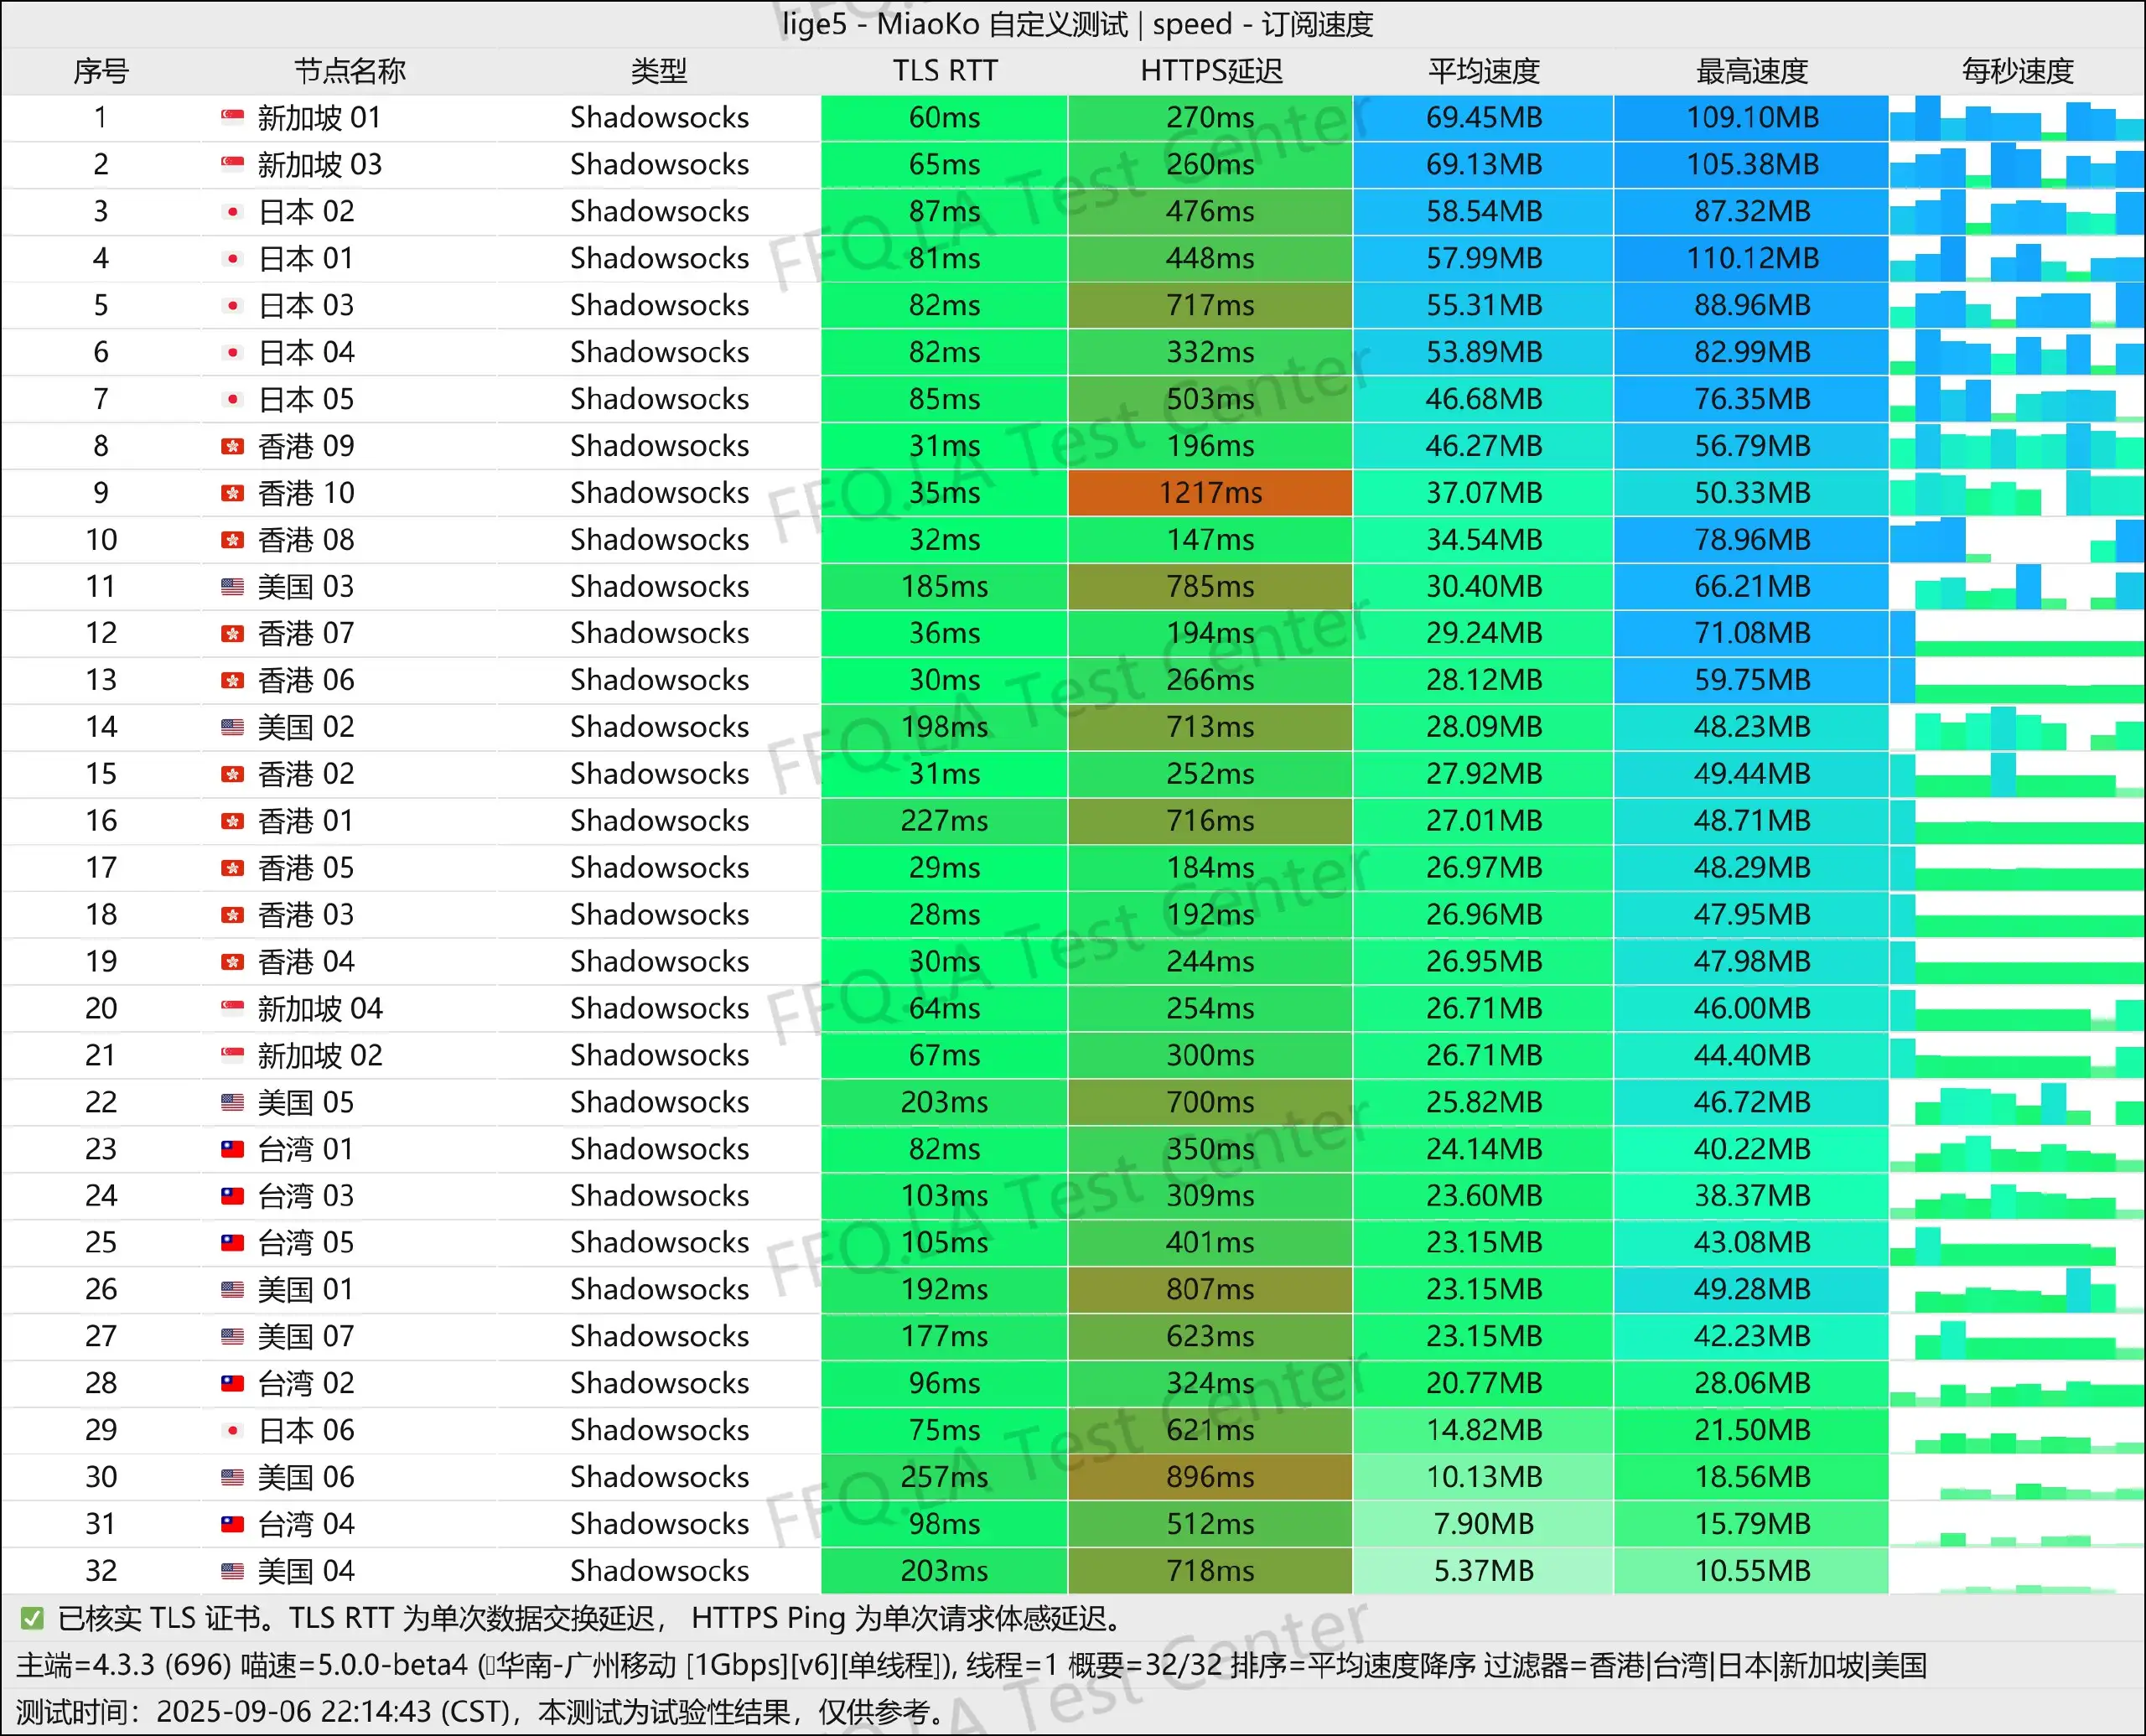Click the Japan flag beside 日本 05
2146x1736 pixels.
tap(232, 399)
